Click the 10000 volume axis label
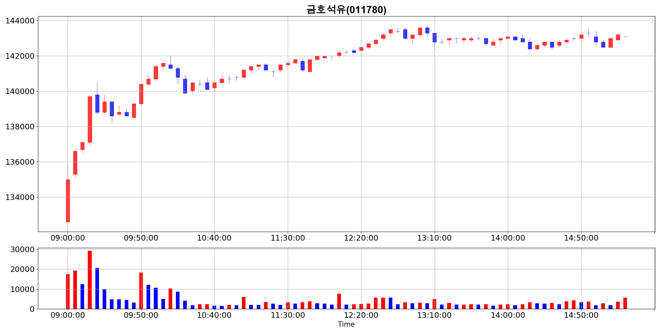 tap(22, 289)
